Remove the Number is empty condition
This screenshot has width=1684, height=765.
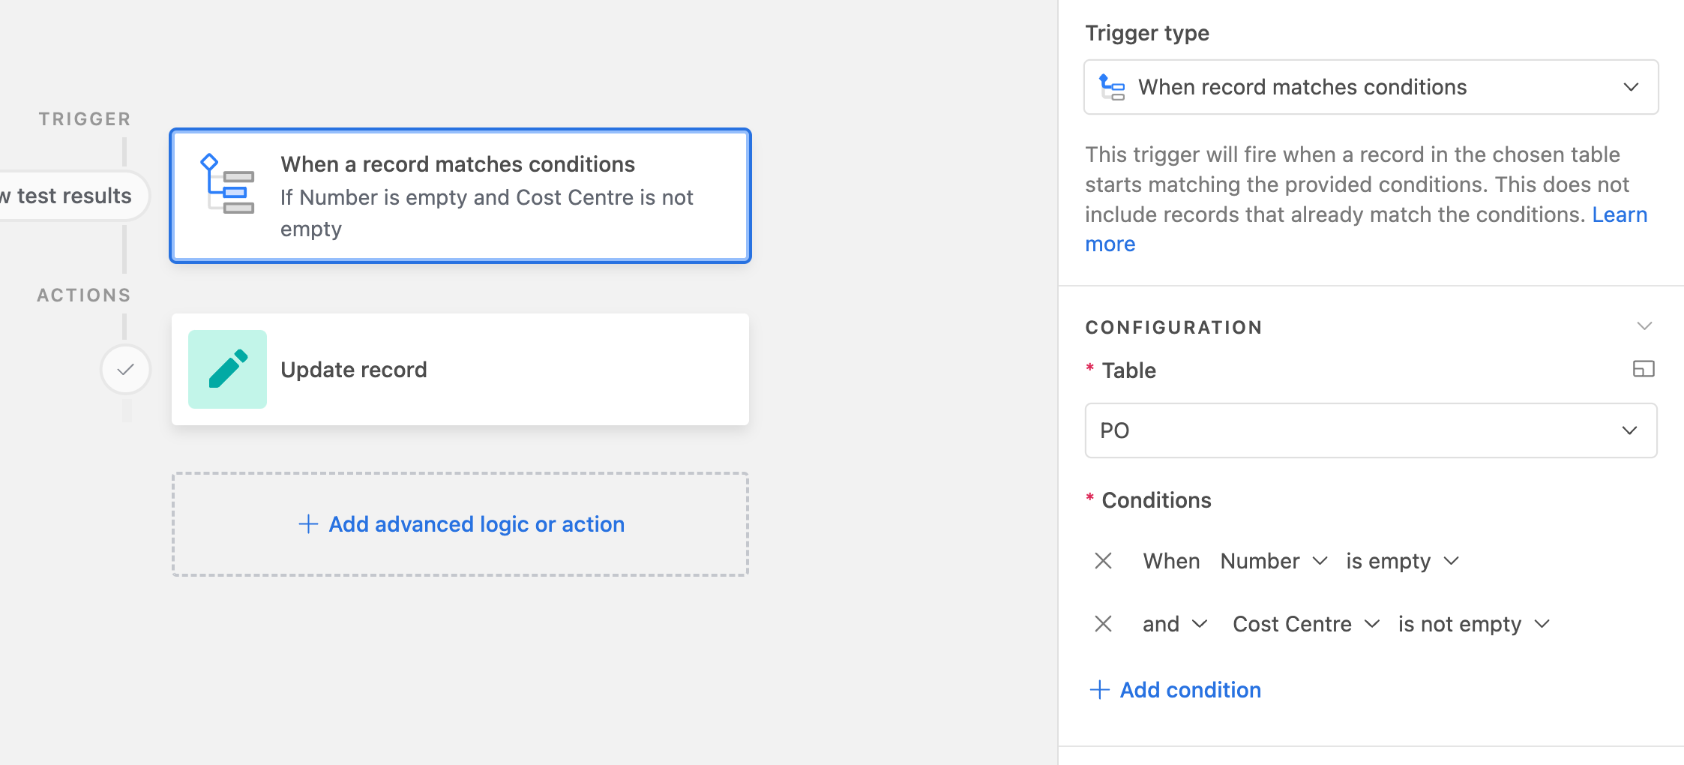tap(1103, 561)
